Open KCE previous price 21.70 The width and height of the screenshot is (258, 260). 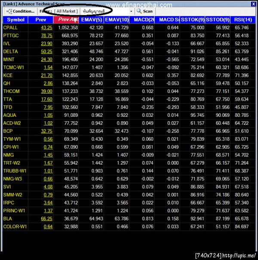click(x=46, y=76)
